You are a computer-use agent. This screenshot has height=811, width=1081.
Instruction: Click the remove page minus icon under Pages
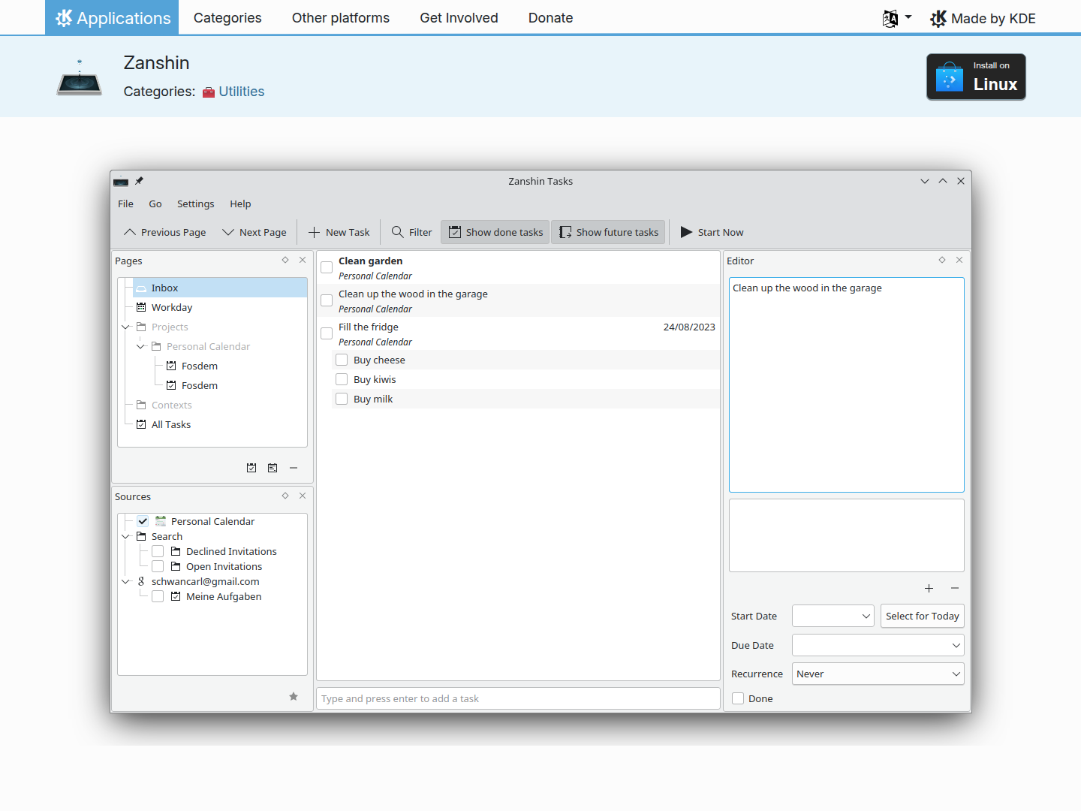294,468
